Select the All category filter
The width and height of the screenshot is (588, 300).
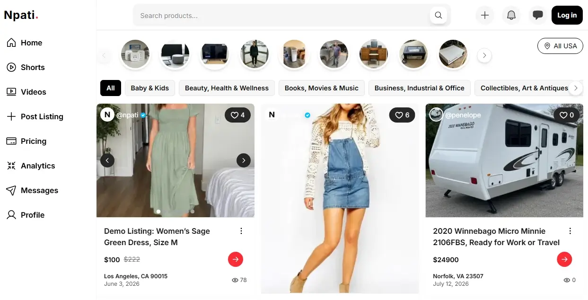tap(111, 88)
